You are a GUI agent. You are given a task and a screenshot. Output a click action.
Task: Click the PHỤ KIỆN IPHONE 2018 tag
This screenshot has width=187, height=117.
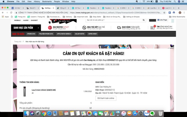point(46,34)
